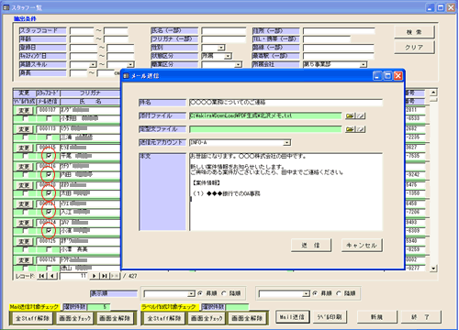Image resolution: width=459 pixels, height=330 pixels.
Task: Click 氏名(一部) search input field
Action: [224, 30]
